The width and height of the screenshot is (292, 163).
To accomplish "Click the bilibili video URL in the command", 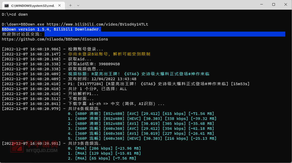I will click(x=97, y=24).
